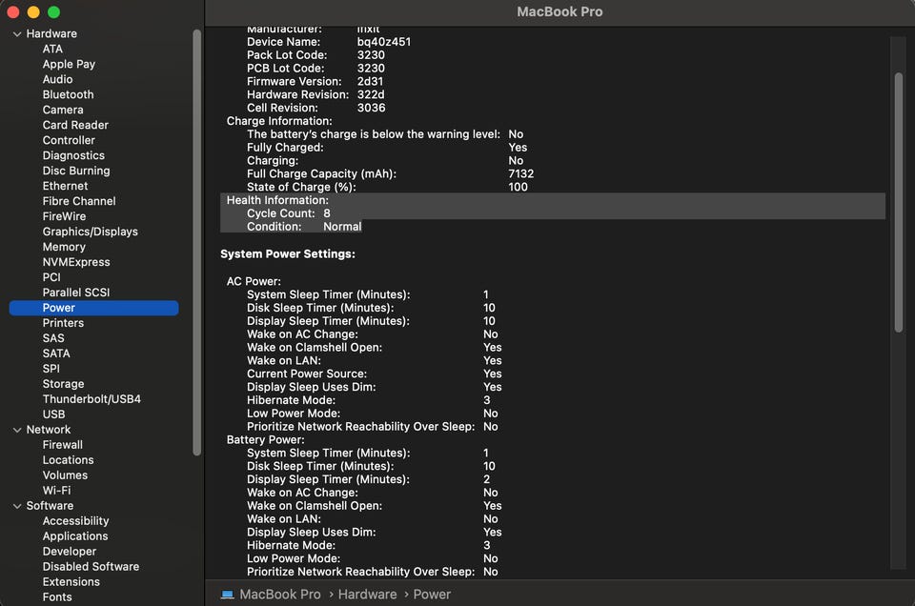Click the Condition Normal row
Image resolution: width=915 pixels, height=606 pixels.
[x=292, y=227]
